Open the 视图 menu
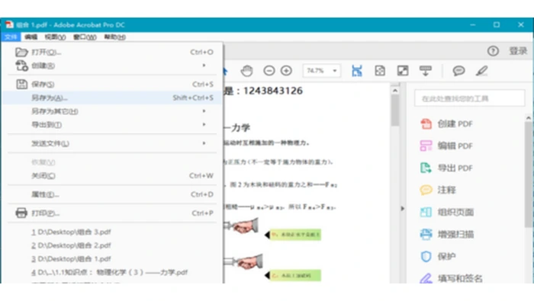The width and height of the screenshot is (534, 301). pyautogui.click(x=55, y=37)
